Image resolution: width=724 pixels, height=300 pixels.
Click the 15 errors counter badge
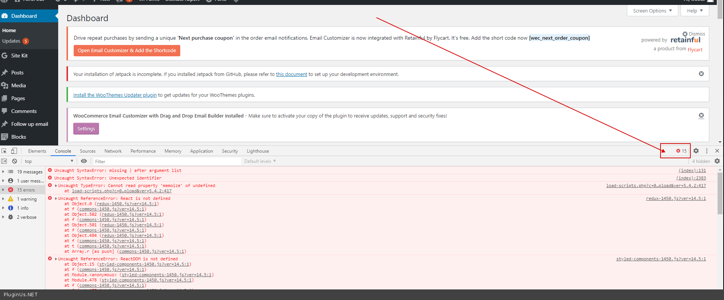coord(681,151)
